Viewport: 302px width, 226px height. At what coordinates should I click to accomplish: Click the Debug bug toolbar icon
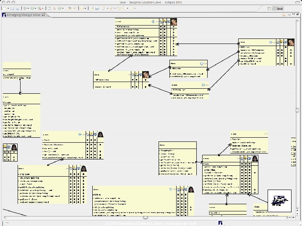pyautogui.click(x=25, y=8)
